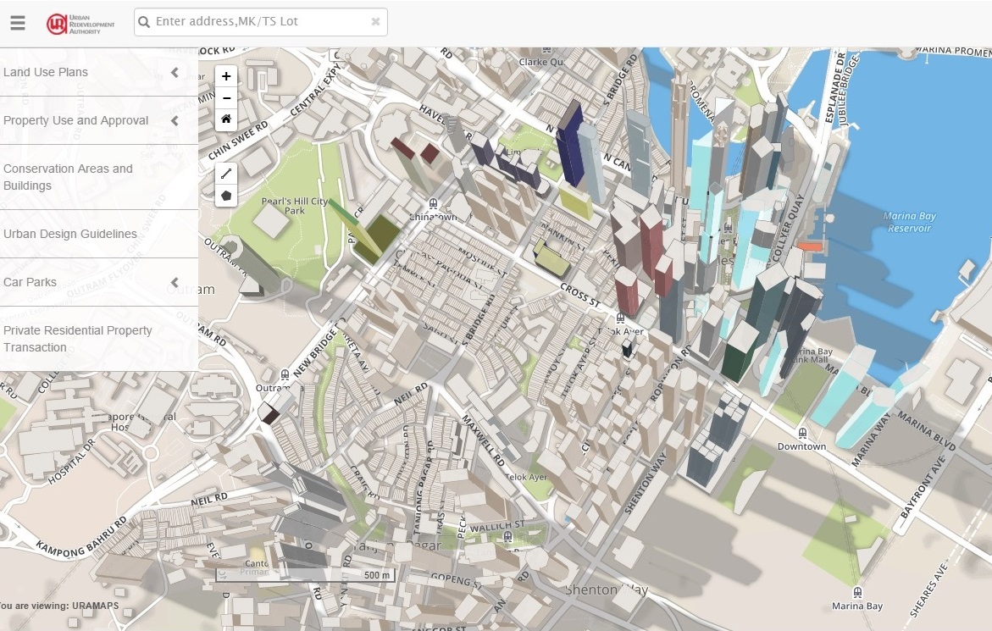Image resolution: width=992 pixels, height=631 pixels.
Task: Clear the address search field
Action: coord(374,21)
